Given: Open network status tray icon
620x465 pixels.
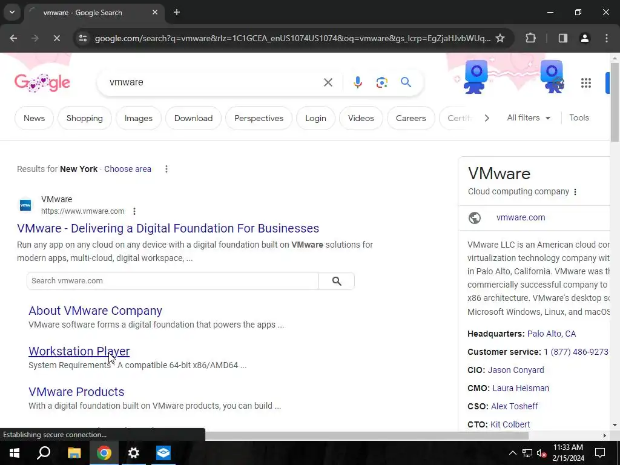Looking at the screenshot, I should coord(527,453).
